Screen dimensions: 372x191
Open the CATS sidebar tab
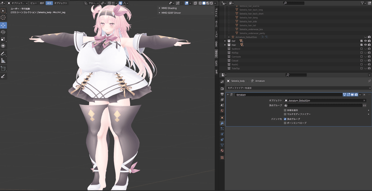point(216,63)
